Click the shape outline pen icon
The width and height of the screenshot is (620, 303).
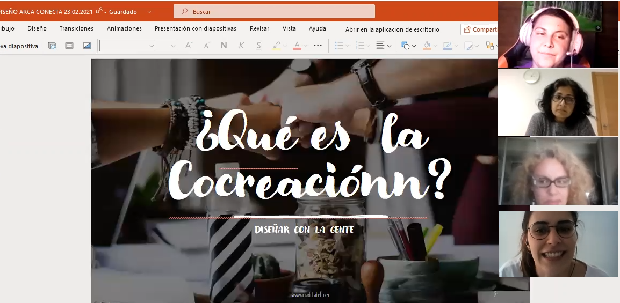click(x=448, y=46)
